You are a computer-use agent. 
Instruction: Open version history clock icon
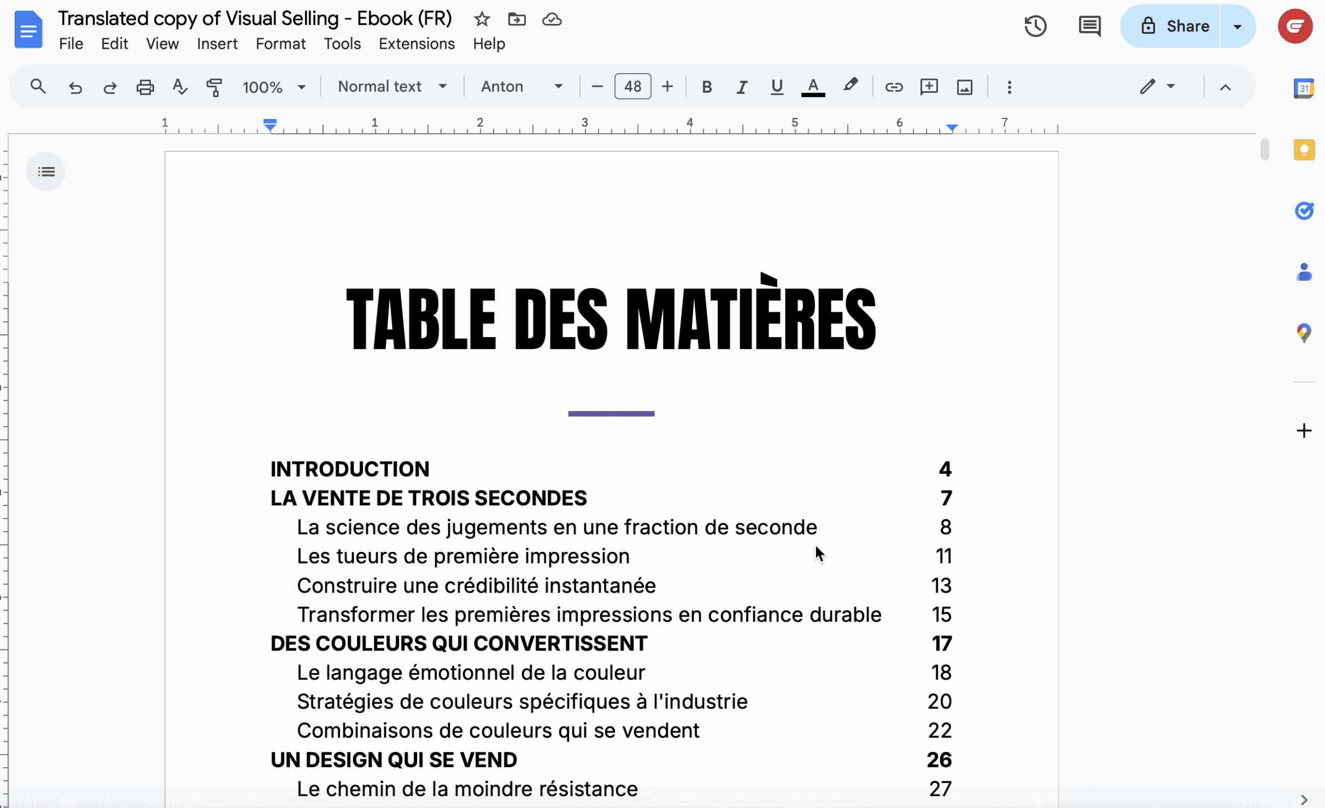1035,26
